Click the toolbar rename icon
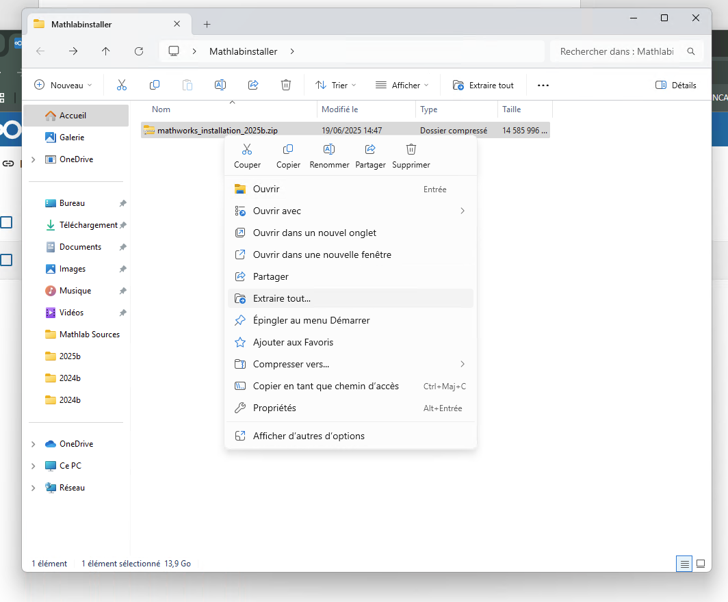This screenshot has height=602, width=728. click(x=220, y=85)
